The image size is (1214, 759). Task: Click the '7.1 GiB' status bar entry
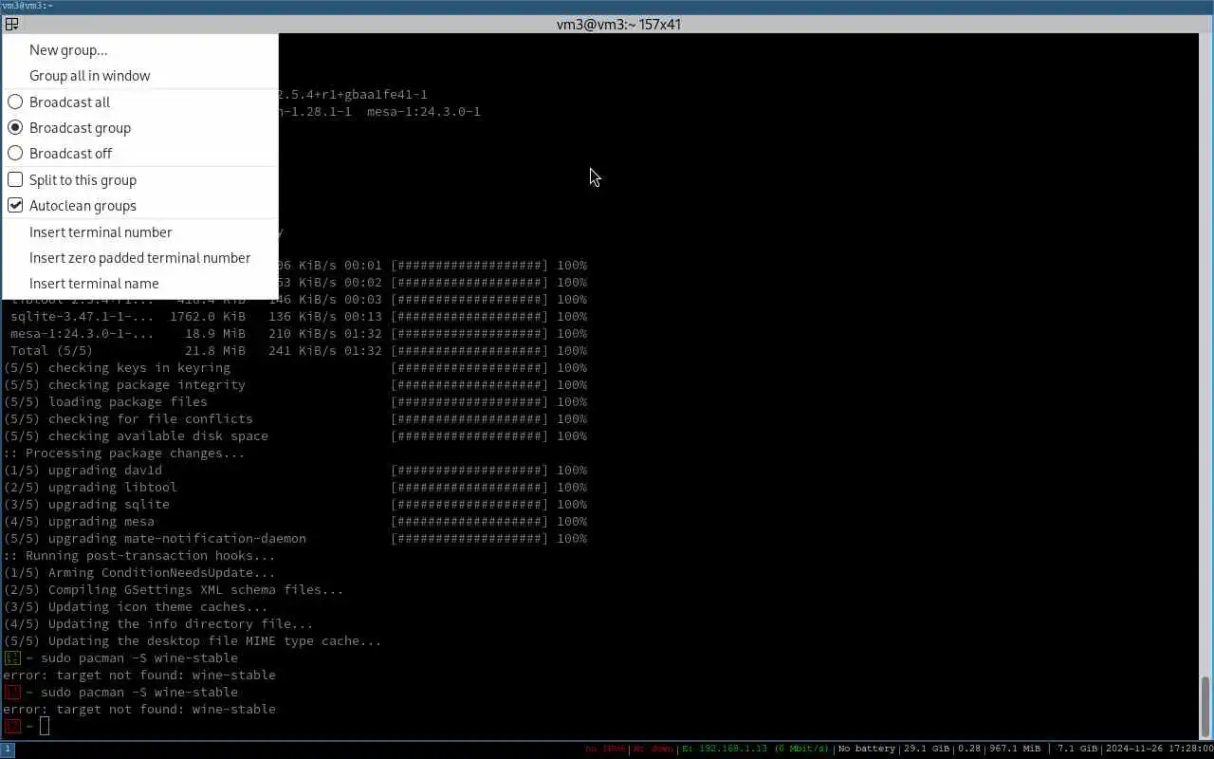pos(1077,750)
